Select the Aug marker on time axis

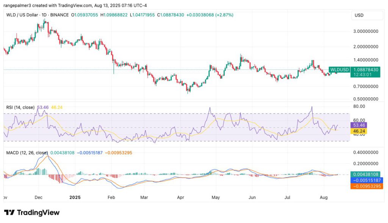(324, 197)
